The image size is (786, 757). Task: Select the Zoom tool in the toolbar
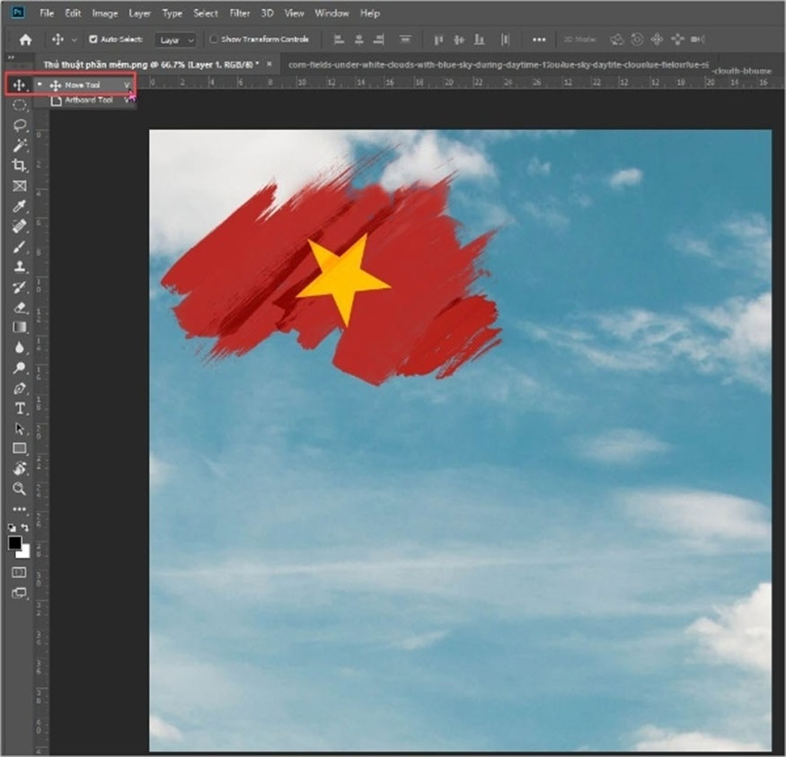coord(19,488)
